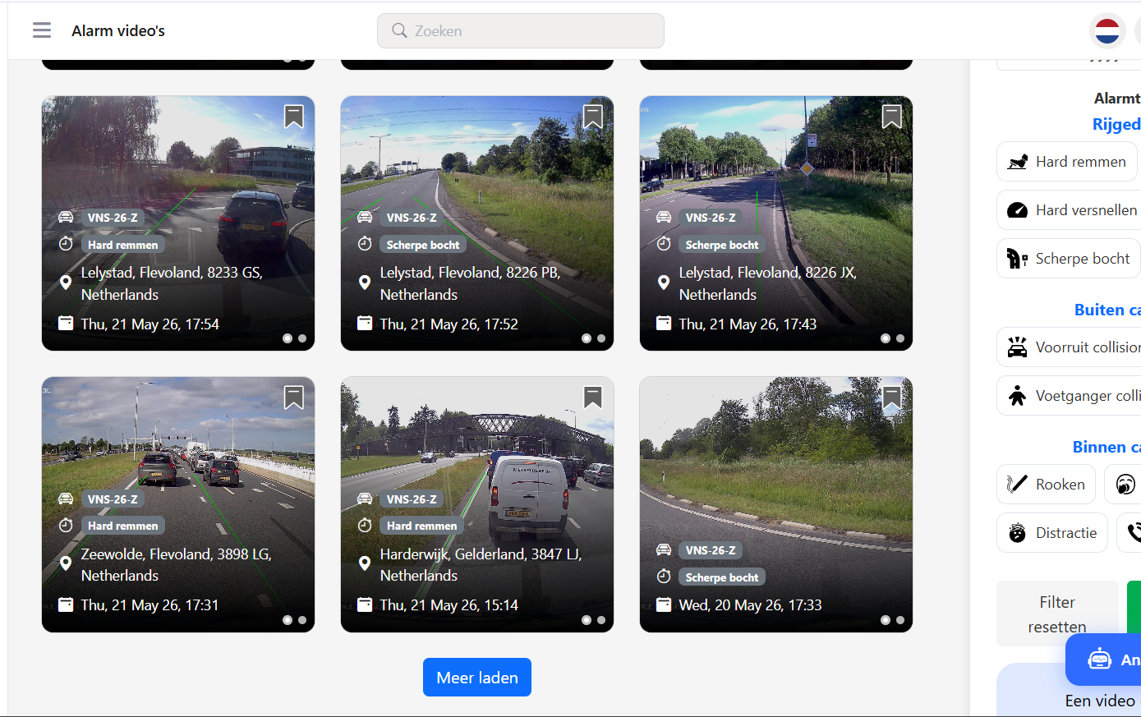The width and height of the screenshot is (1141, 717).
Task: Bookmark the Lelystad 8226 JX video
Action: 892,117
